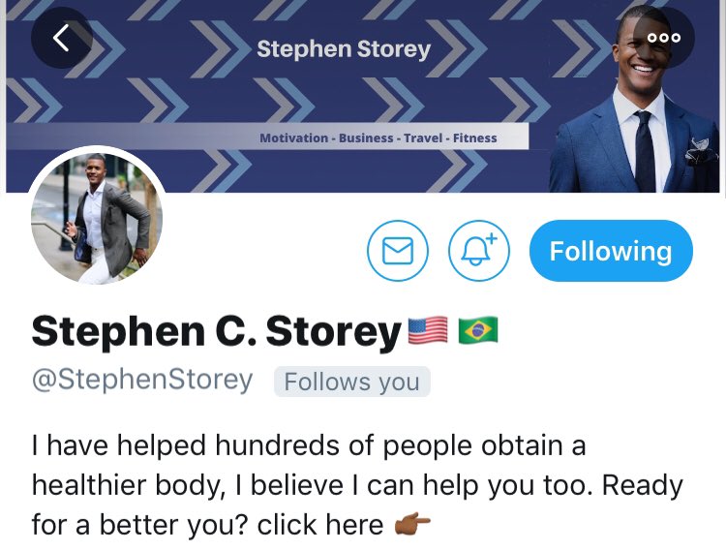Open the three-dot more options menu
This screenshot has width=726, height=552.
(x=664, y=38)
